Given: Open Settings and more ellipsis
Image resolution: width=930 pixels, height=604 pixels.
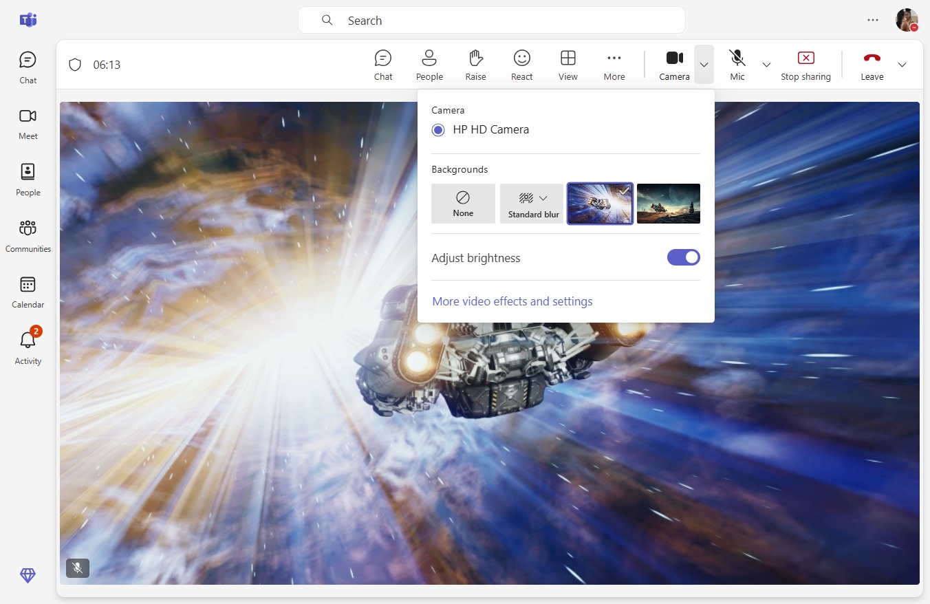Looking at the screenshot, I should point(873,20).
